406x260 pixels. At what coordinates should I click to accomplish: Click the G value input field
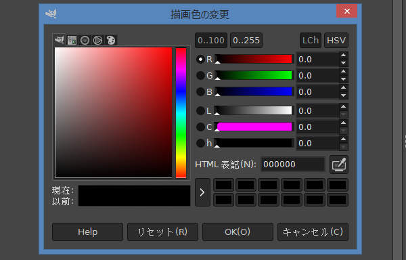tap(317, 75)
